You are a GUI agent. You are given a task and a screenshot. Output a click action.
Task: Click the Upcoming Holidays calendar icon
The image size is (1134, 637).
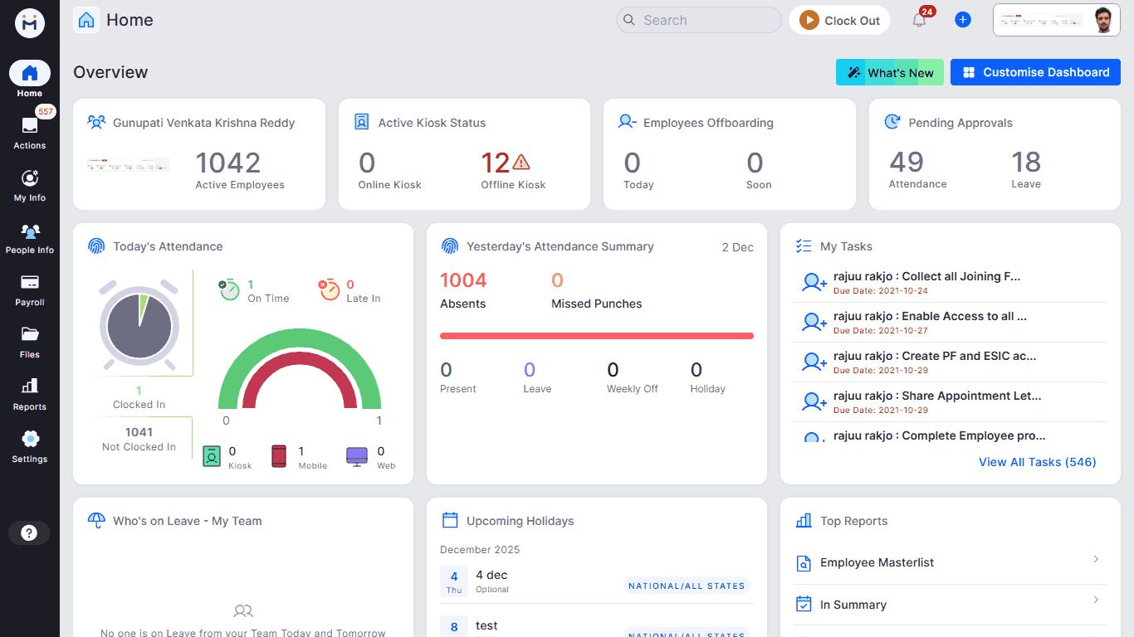(x=450, y=521)
